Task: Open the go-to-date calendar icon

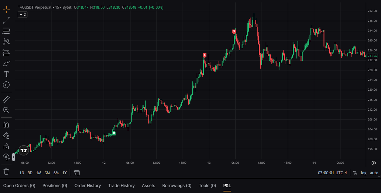Action: pyautogui.click(x=77, y=173)
